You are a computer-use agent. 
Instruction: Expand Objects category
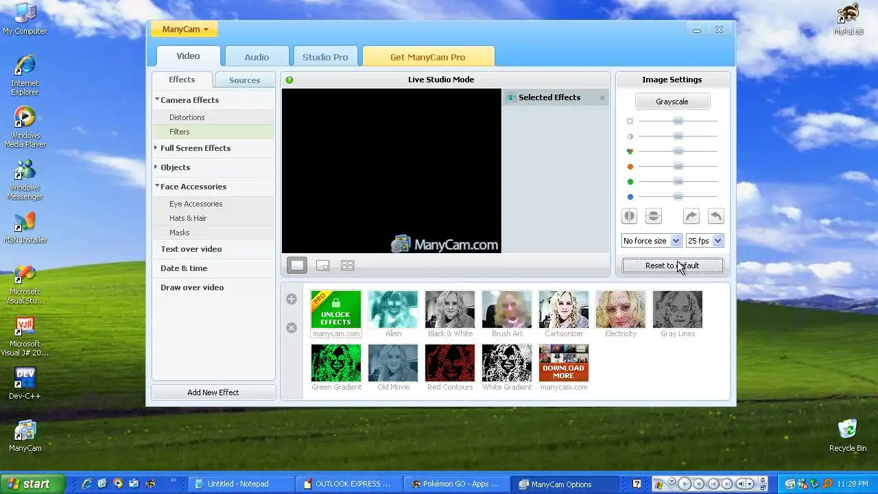156,167
